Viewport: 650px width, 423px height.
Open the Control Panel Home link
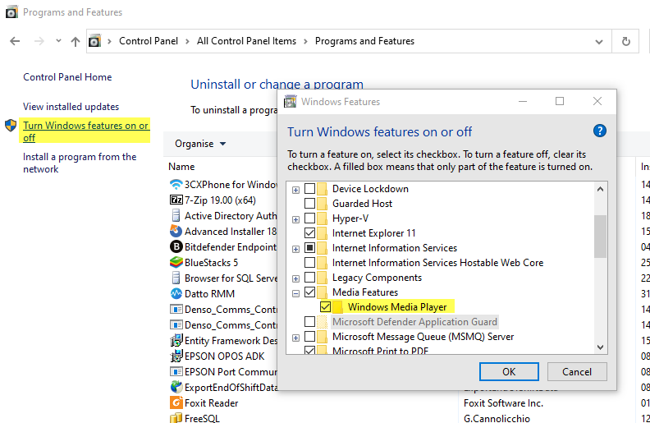[x=67, y=77]
